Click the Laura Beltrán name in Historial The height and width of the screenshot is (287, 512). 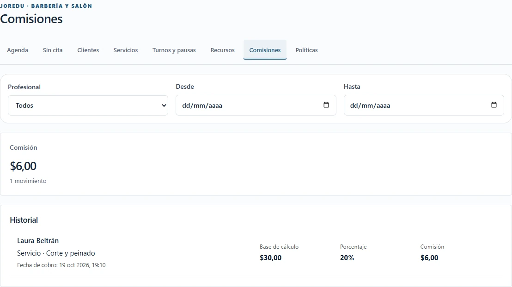coord(38,241)
